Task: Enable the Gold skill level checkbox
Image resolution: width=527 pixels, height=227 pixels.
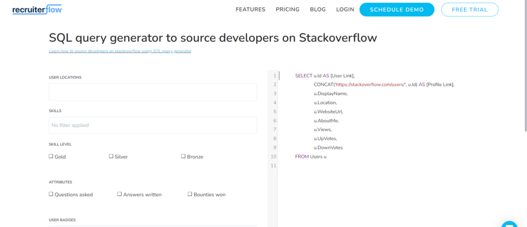Action: pyautogui.click(x=51, y=156)
